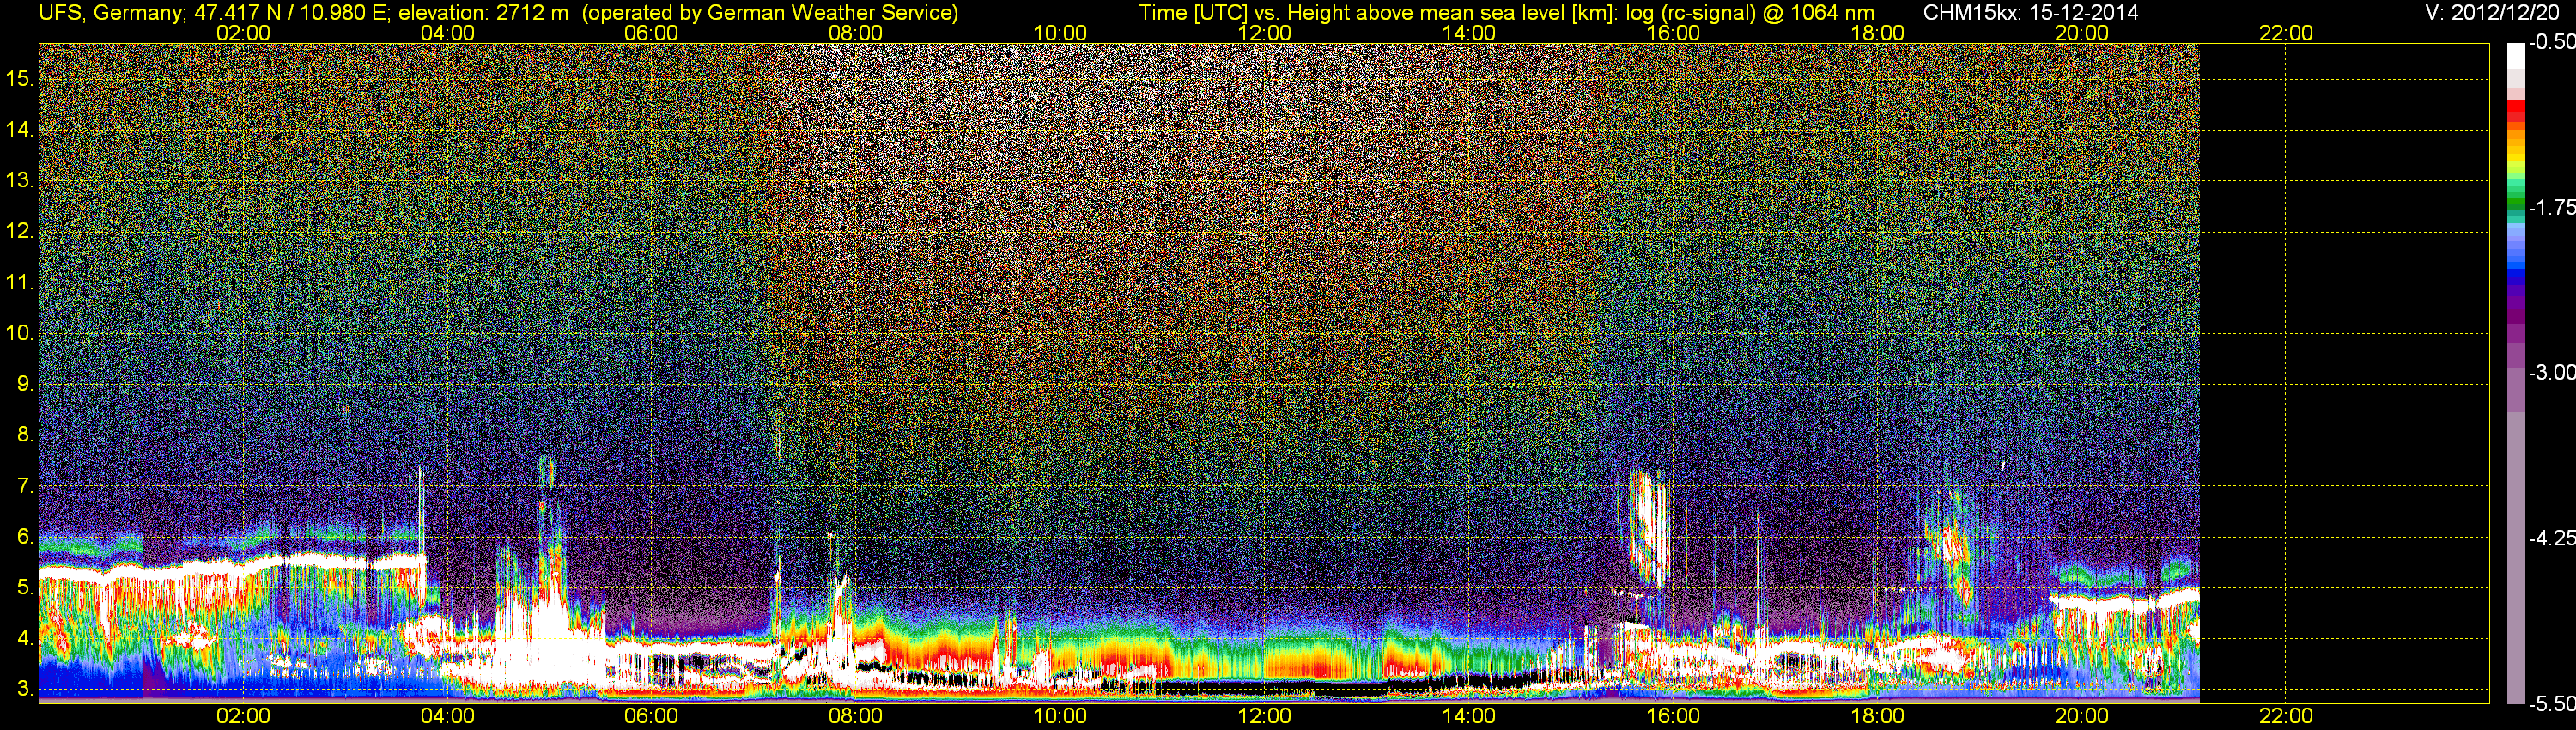Click the '04:00' label on the top time axis
The width and height of the screenshot is (2576, 730).
point(447,33)
